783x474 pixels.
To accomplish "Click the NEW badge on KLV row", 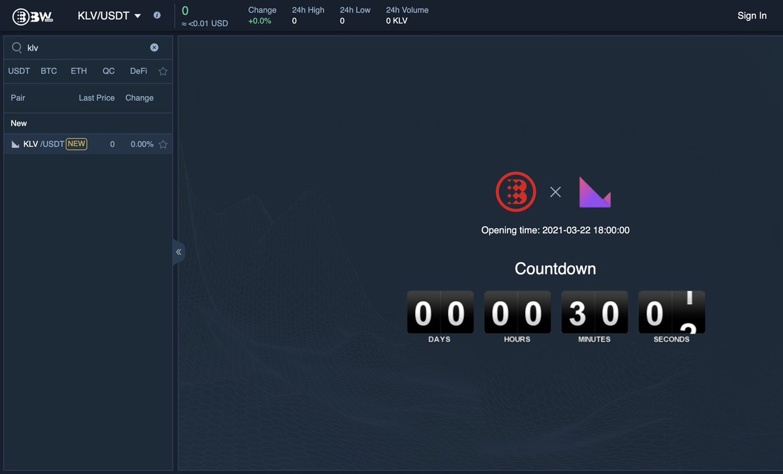I will [76, 144].
